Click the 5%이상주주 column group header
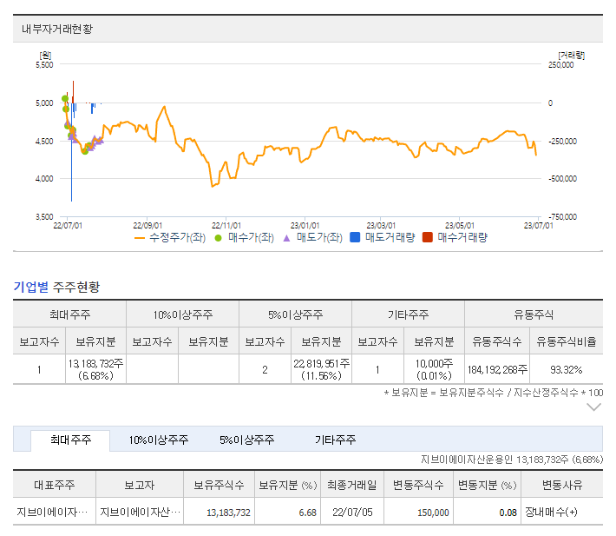Image resolution: width=616 pixels, height=536 pixels. pos(296,314)
